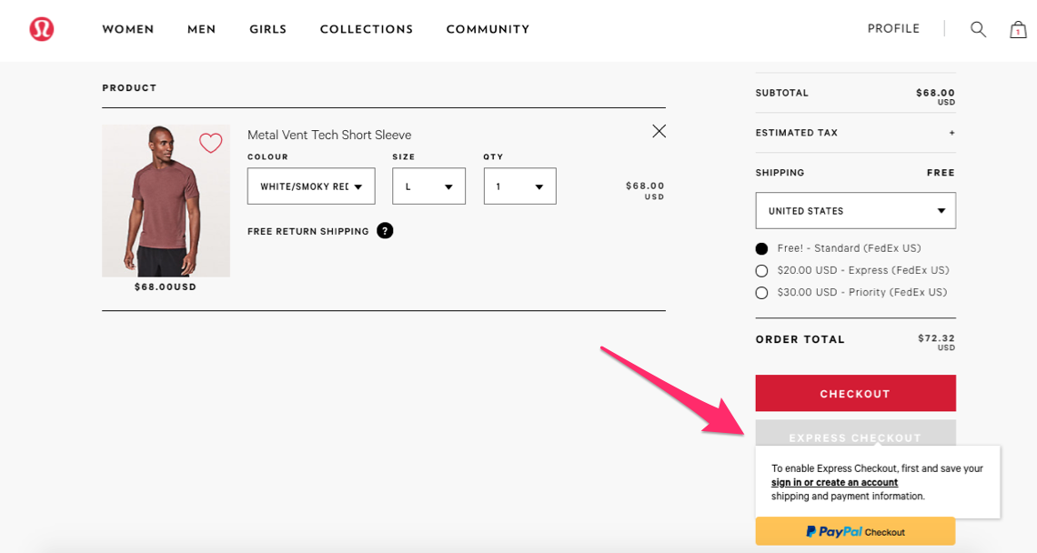Open the product thumbnail image
This screenshot has height=553, width=1037.
[x=166, y=200]
